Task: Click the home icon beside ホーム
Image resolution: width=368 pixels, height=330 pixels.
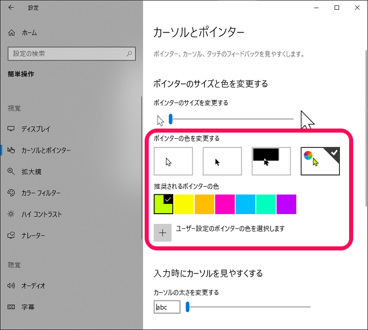Action: [11, 33]
